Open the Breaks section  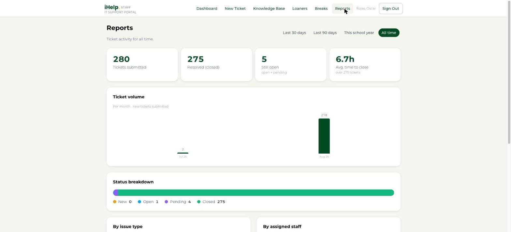point(321,8)
